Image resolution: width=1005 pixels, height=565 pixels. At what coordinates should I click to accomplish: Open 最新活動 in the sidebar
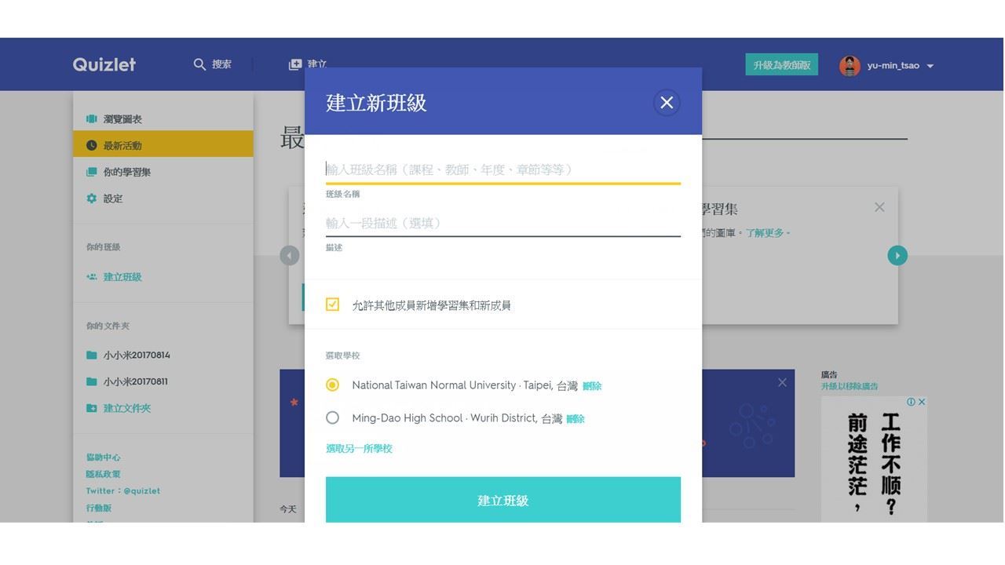[122, 146]
